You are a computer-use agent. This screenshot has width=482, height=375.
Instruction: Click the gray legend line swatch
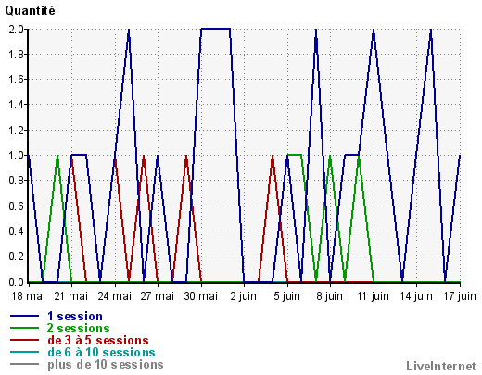click(x=25, y=364)
